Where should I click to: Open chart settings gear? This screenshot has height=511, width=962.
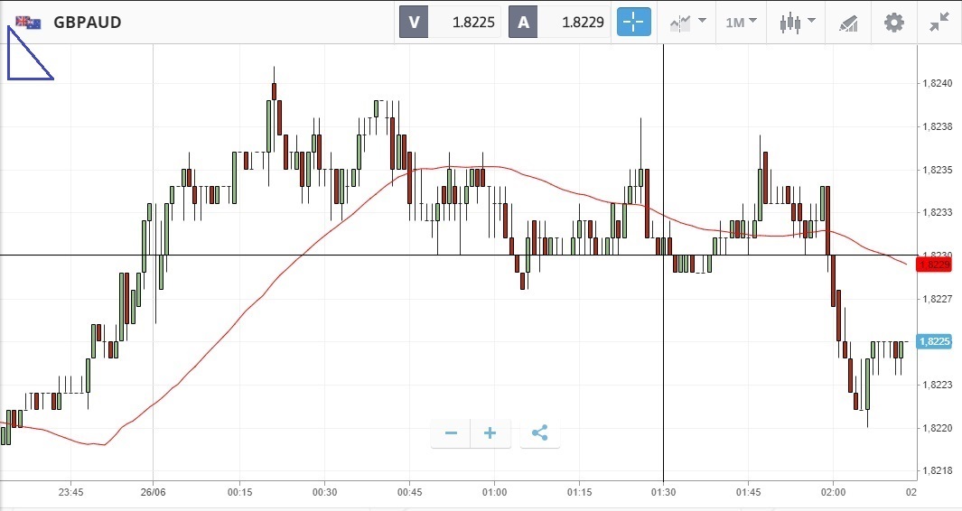pyautogui.click(x=893, y=23)
